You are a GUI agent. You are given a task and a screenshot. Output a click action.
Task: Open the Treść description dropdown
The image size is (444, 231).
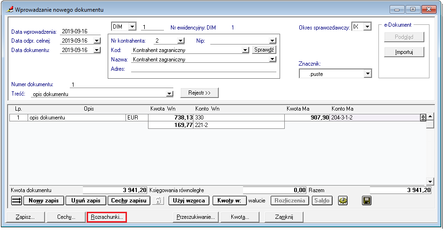(x=170, y=94)
